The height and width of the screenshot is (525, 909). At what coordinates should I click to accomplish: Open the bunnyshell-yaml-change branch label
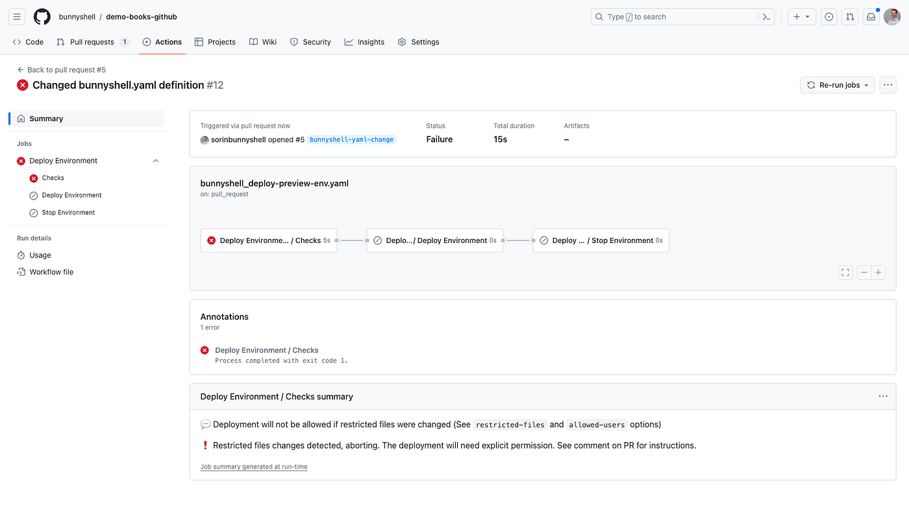pyautogui.click(x=352, y=139)
